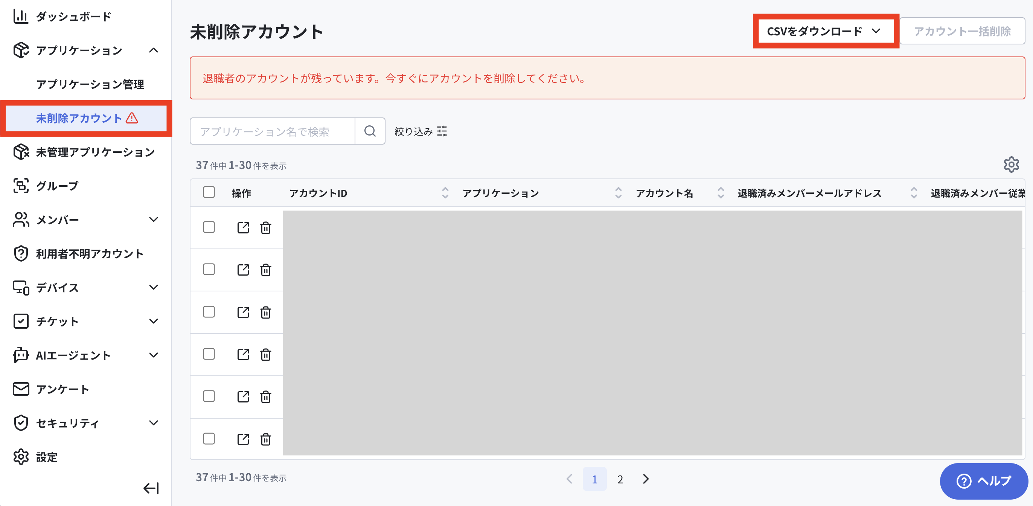This screenshot has width=1033, height=506.
Task: Open the fourth row's external link icon
Action: tap(243, 354)
